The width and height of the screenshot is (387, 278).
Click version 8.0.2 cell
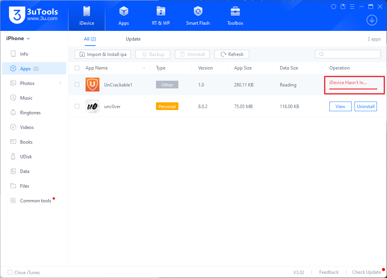click(x=203, y=107)
